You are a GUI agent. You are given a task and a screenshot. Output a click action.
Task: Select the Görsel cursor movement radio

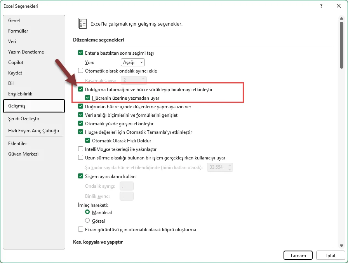coord(87,221)
